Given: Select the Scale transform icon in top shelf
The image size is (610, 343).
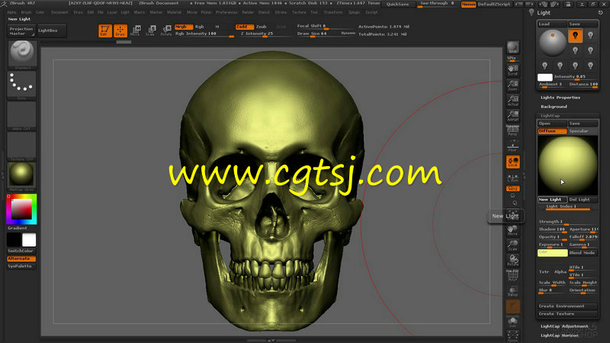Looking at the screenshot, I should click(150, 30).
